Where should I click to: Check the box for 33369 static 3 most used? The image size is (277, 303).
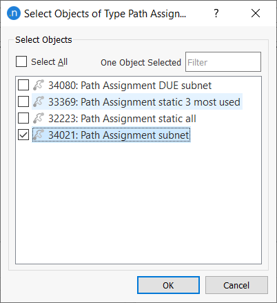23,101
